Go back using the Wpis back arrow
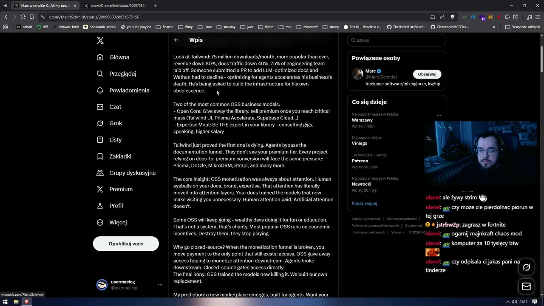Viewport: 544px width, 306px height. tap(176, 40)
